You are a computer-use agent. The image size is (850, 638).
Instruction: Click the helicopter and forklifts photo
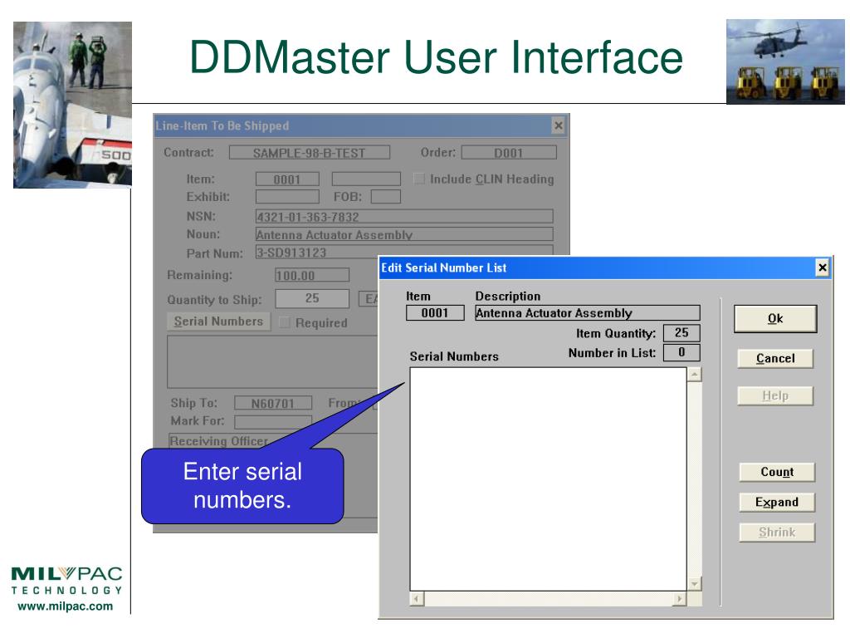pos(785,61)
